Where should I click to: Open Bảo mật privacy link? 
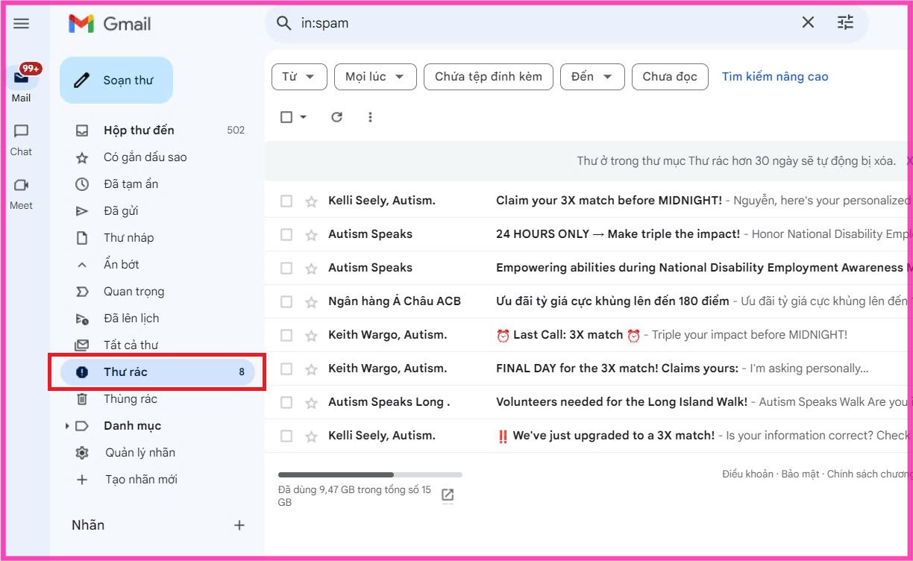coord(800,474)
